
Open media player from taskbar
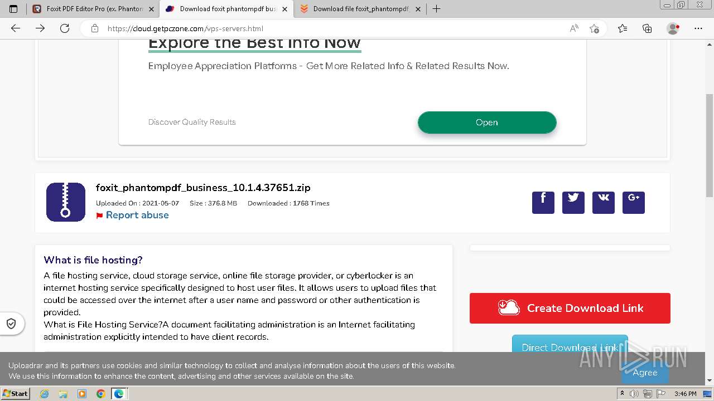coord(82,394)
